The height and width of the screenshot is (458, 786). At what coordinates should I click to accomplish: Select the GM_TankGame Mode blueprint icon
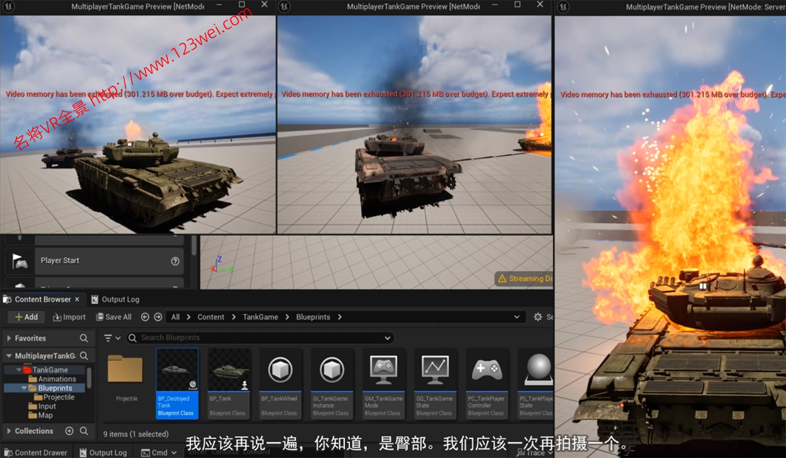click(383, 369)
